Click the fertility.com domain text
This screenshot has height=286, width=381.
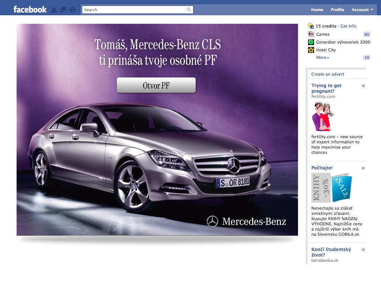323,96
